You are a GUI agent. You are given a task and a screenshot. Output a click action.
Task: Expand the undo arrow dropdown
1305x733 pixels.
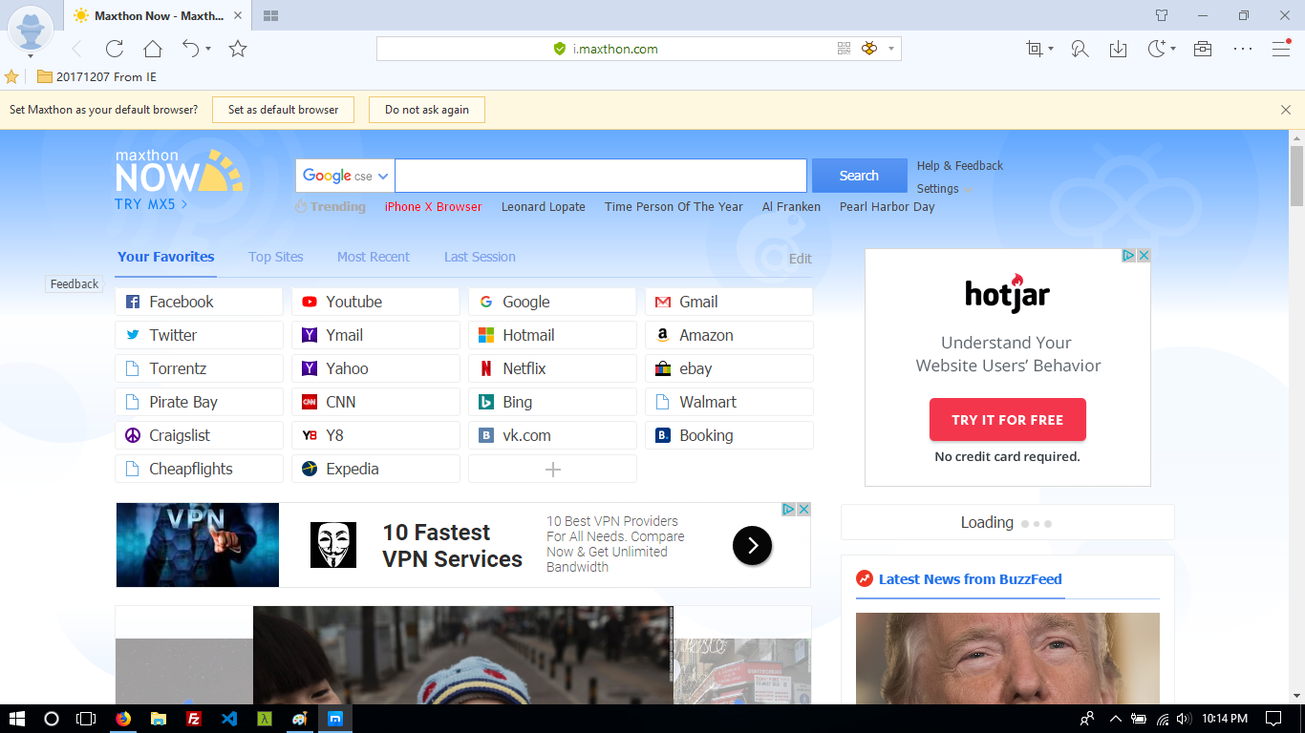point(208,49)
